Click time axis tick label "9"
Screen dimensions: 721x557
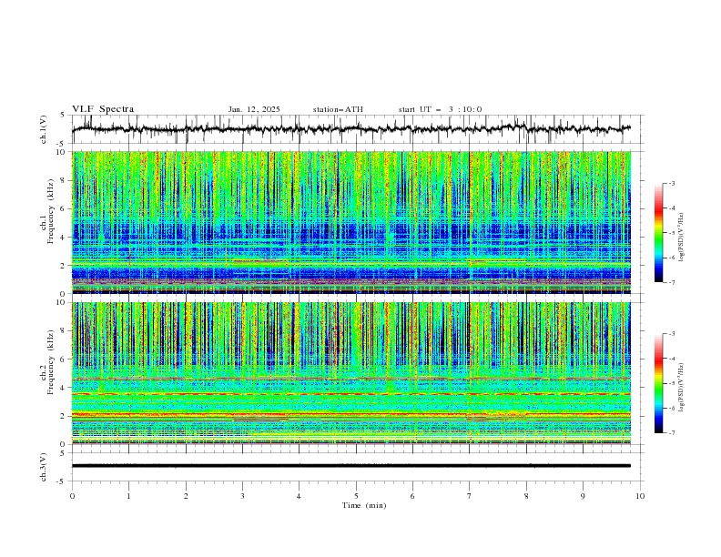point(583,497)
